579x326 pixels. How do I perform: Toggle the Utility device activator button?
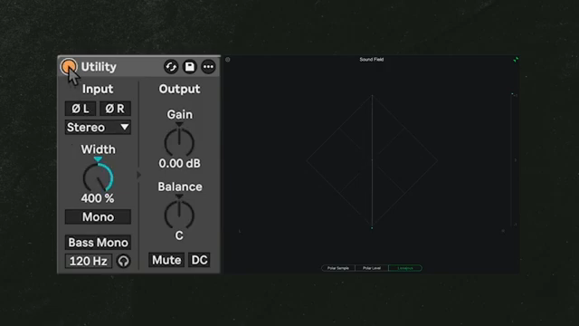(x=69, y=66)
